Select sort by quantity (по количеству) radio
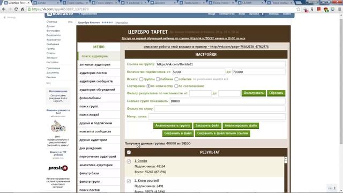The height and width of the screenshot is (193, 343). 148,86
